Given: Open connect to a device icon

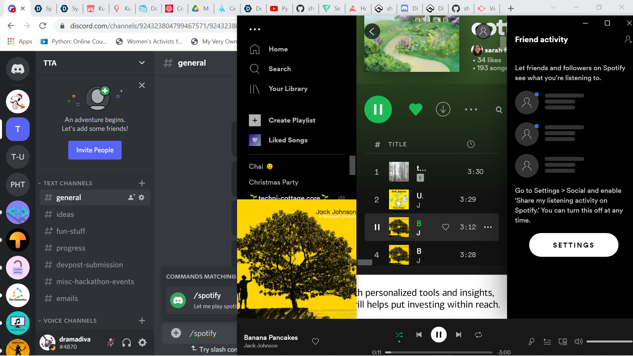Looking at the screenshot, I should [563, 342].
